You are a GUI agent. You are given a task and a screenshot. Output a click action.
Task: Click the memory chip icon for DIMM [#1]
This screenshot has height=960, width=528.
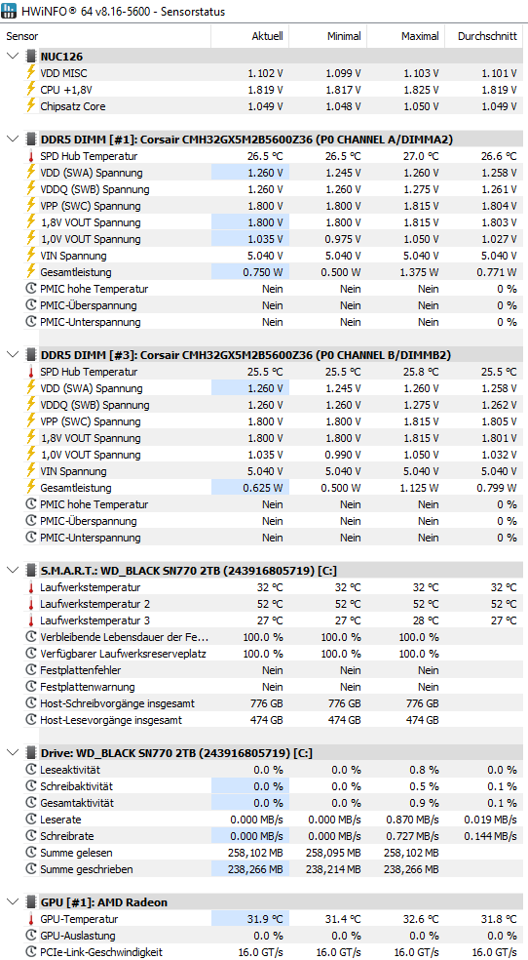click(30, 139)
